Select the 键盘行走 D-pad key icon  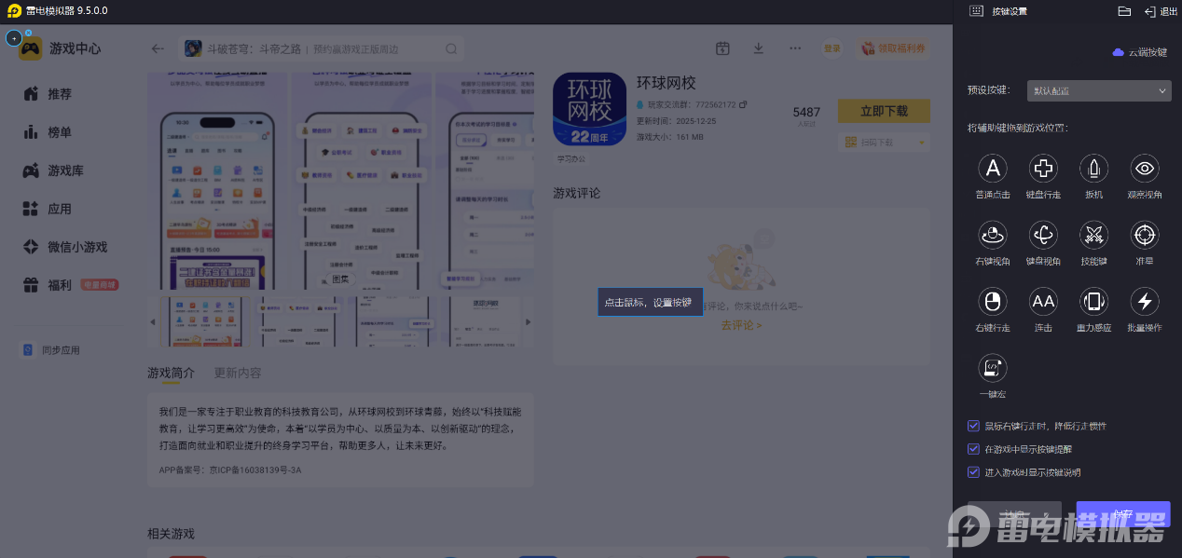tap(1043, 169)
